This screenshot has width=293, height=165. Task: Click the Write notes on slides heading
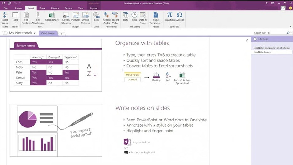142,108
